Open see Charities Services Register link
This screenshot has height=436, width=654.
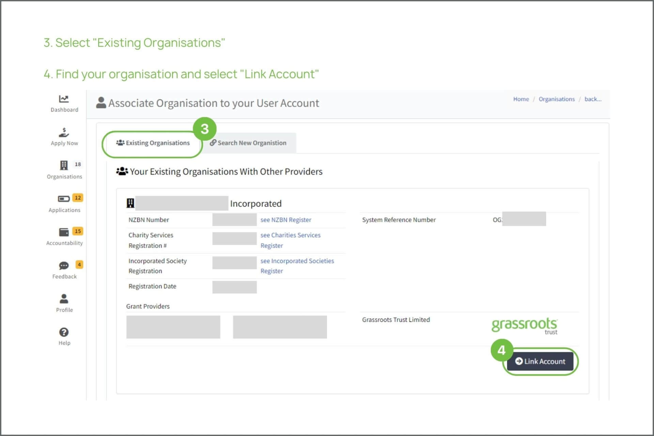[x=290, y=240]
